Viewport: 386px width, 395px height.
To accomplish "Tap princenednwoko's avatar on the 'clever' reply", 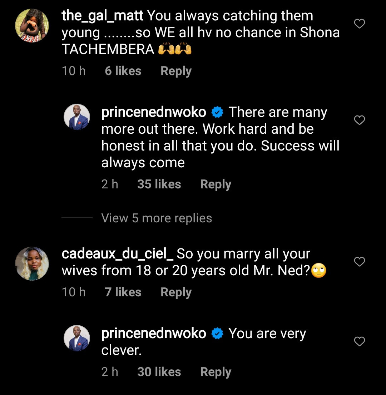I will click(76, 338).
